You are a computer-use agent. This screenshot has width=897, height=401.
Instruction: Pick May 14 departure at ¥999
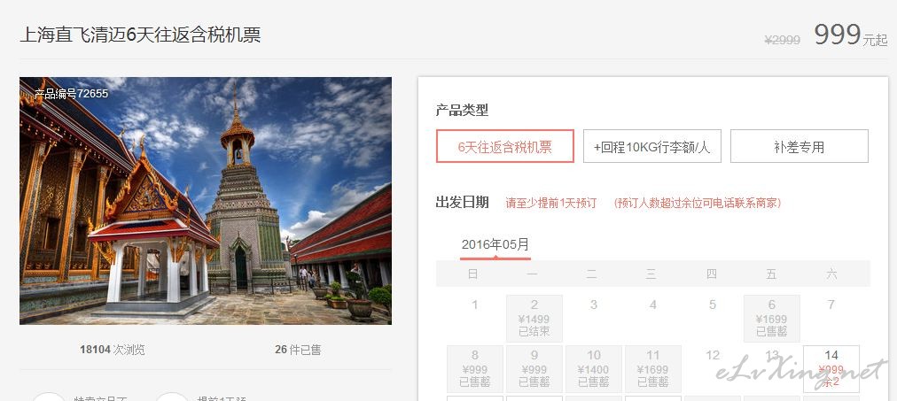(831, 369)
